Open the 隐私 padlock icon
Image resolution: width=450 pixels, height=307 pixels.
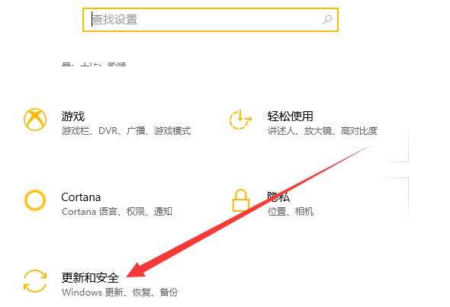(x=240, y=200)
